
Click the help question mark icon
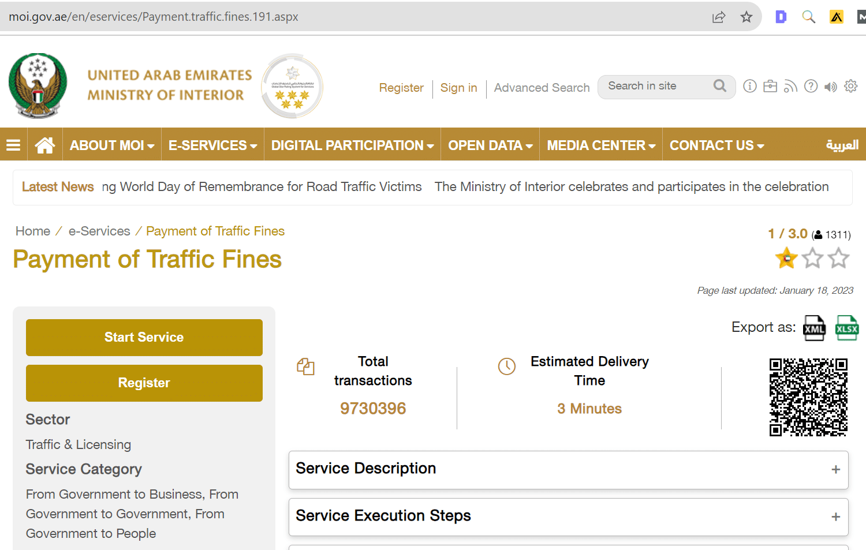(x=811, y=87)
